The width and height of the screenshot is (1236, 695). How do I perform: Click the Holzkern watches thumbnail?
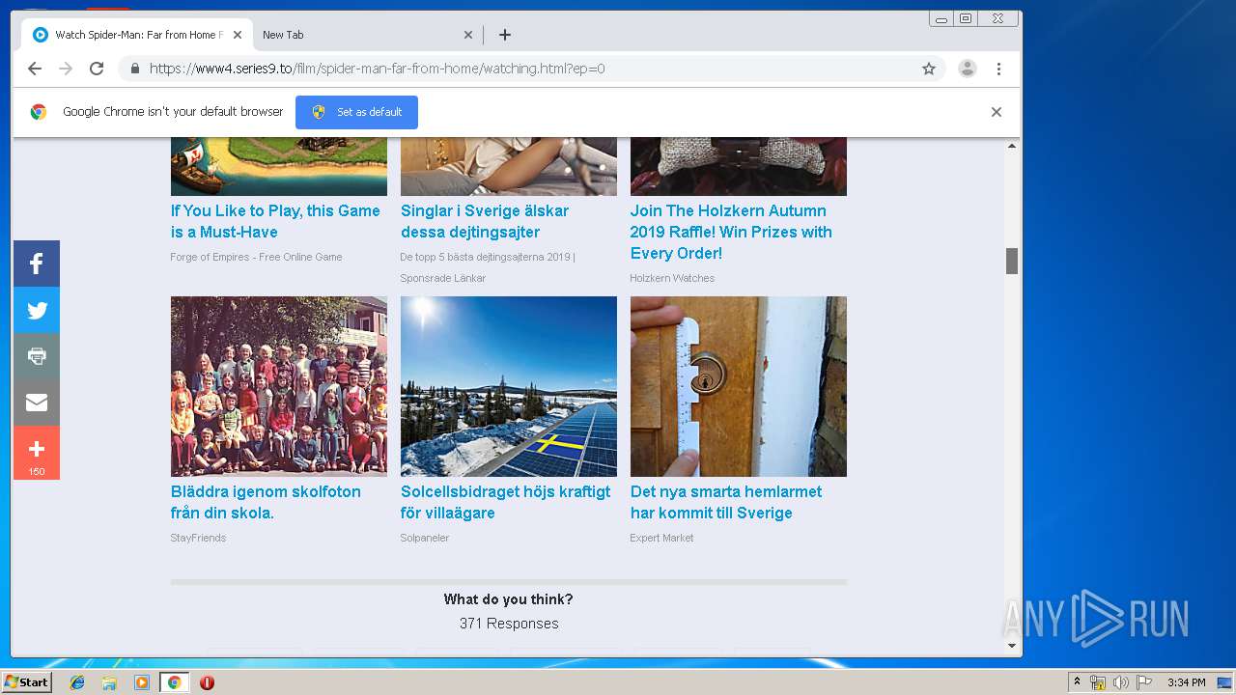739,166
